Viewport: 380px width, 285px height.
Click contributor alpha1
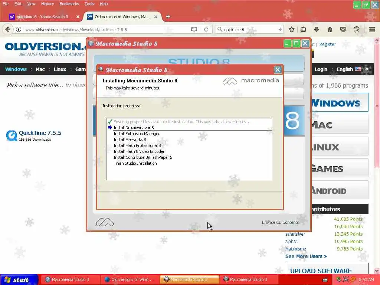pyautogui.click(x=292, y=241)
